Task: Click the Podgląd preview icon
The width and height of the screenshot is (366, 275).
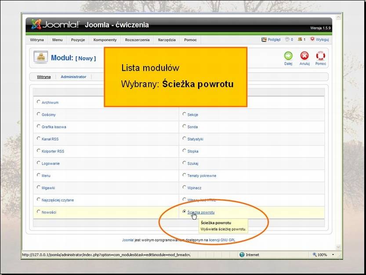Action: point(264,40)
